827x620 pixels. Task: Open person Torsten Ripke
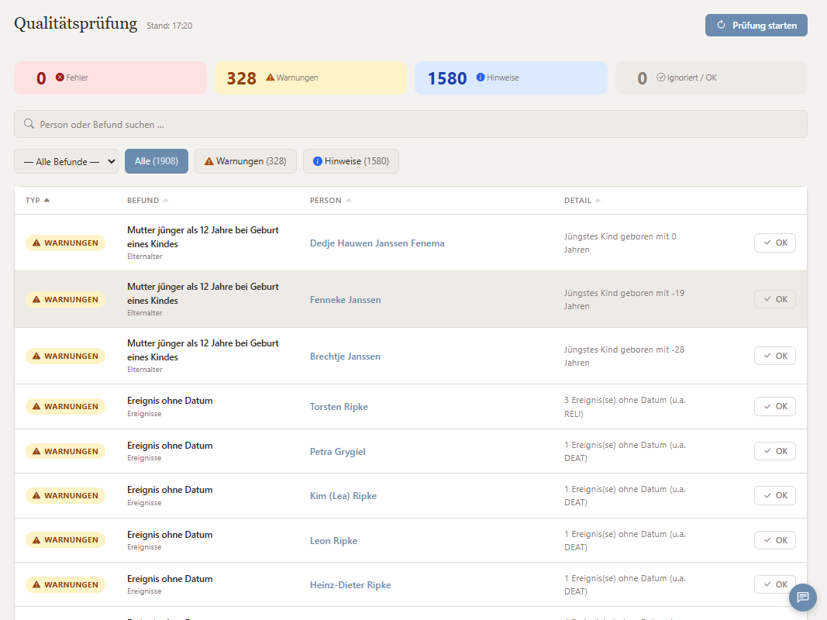point(339,406)
